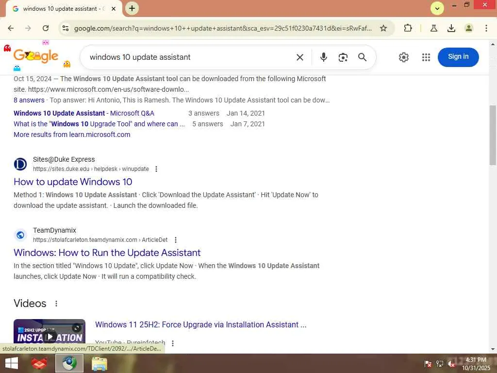Click the Sign in button

pos(458,57)
